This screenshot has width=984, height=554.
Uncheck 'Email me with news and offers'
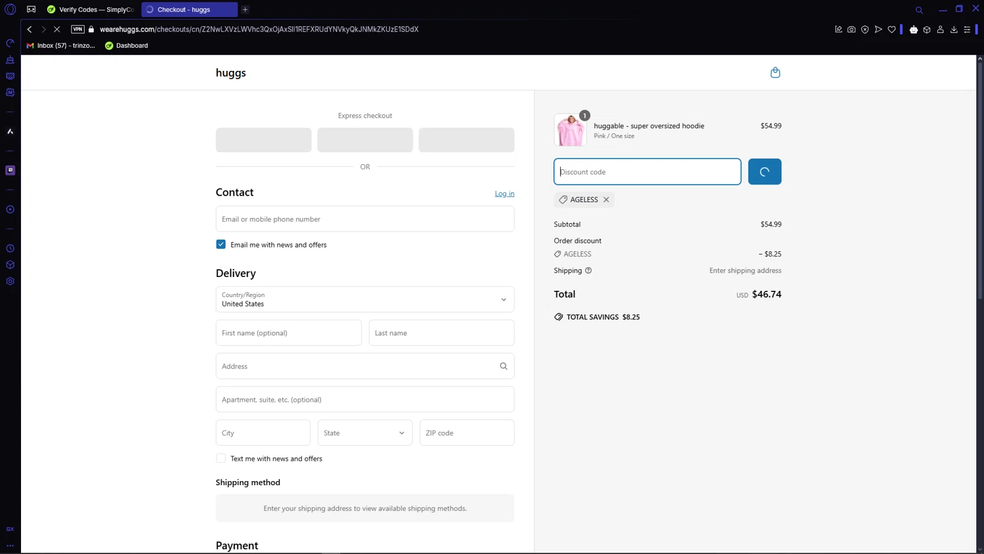coord(221,244)
